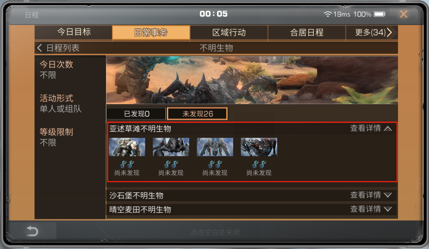Close the schedule panel with orange X
The width and height of the screenshot is (429, 249).
404,14
